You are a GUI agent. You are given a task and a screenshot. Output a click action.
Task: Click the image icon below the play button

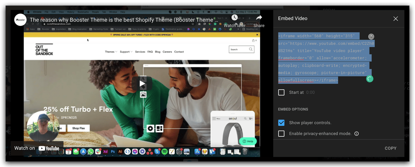click(143, 95)
